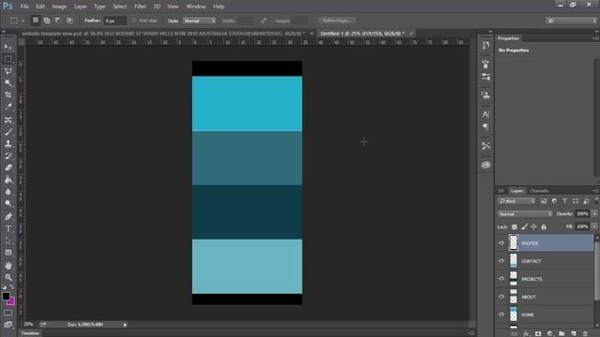Add a layer mask icon
This screenshot has height=337, width=600.
click(538, 334)
